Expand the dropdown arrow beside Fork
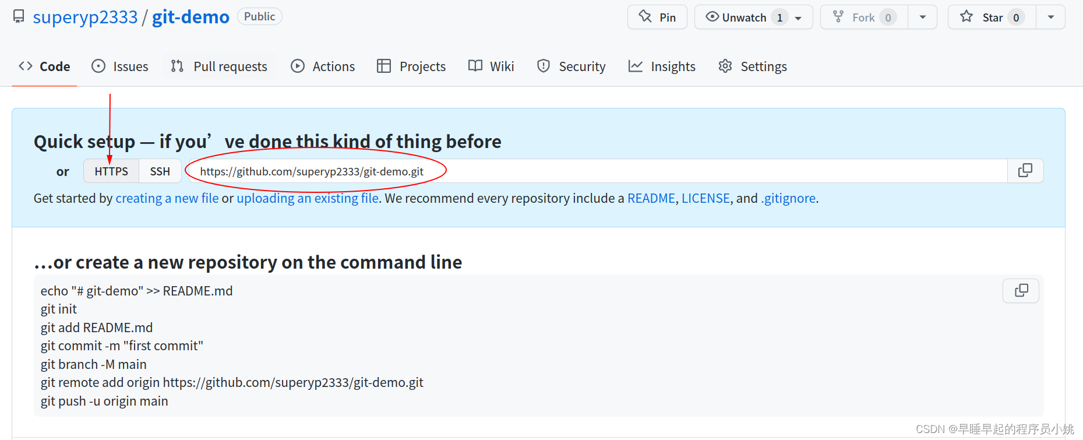1083x440 pixels. 923,17
